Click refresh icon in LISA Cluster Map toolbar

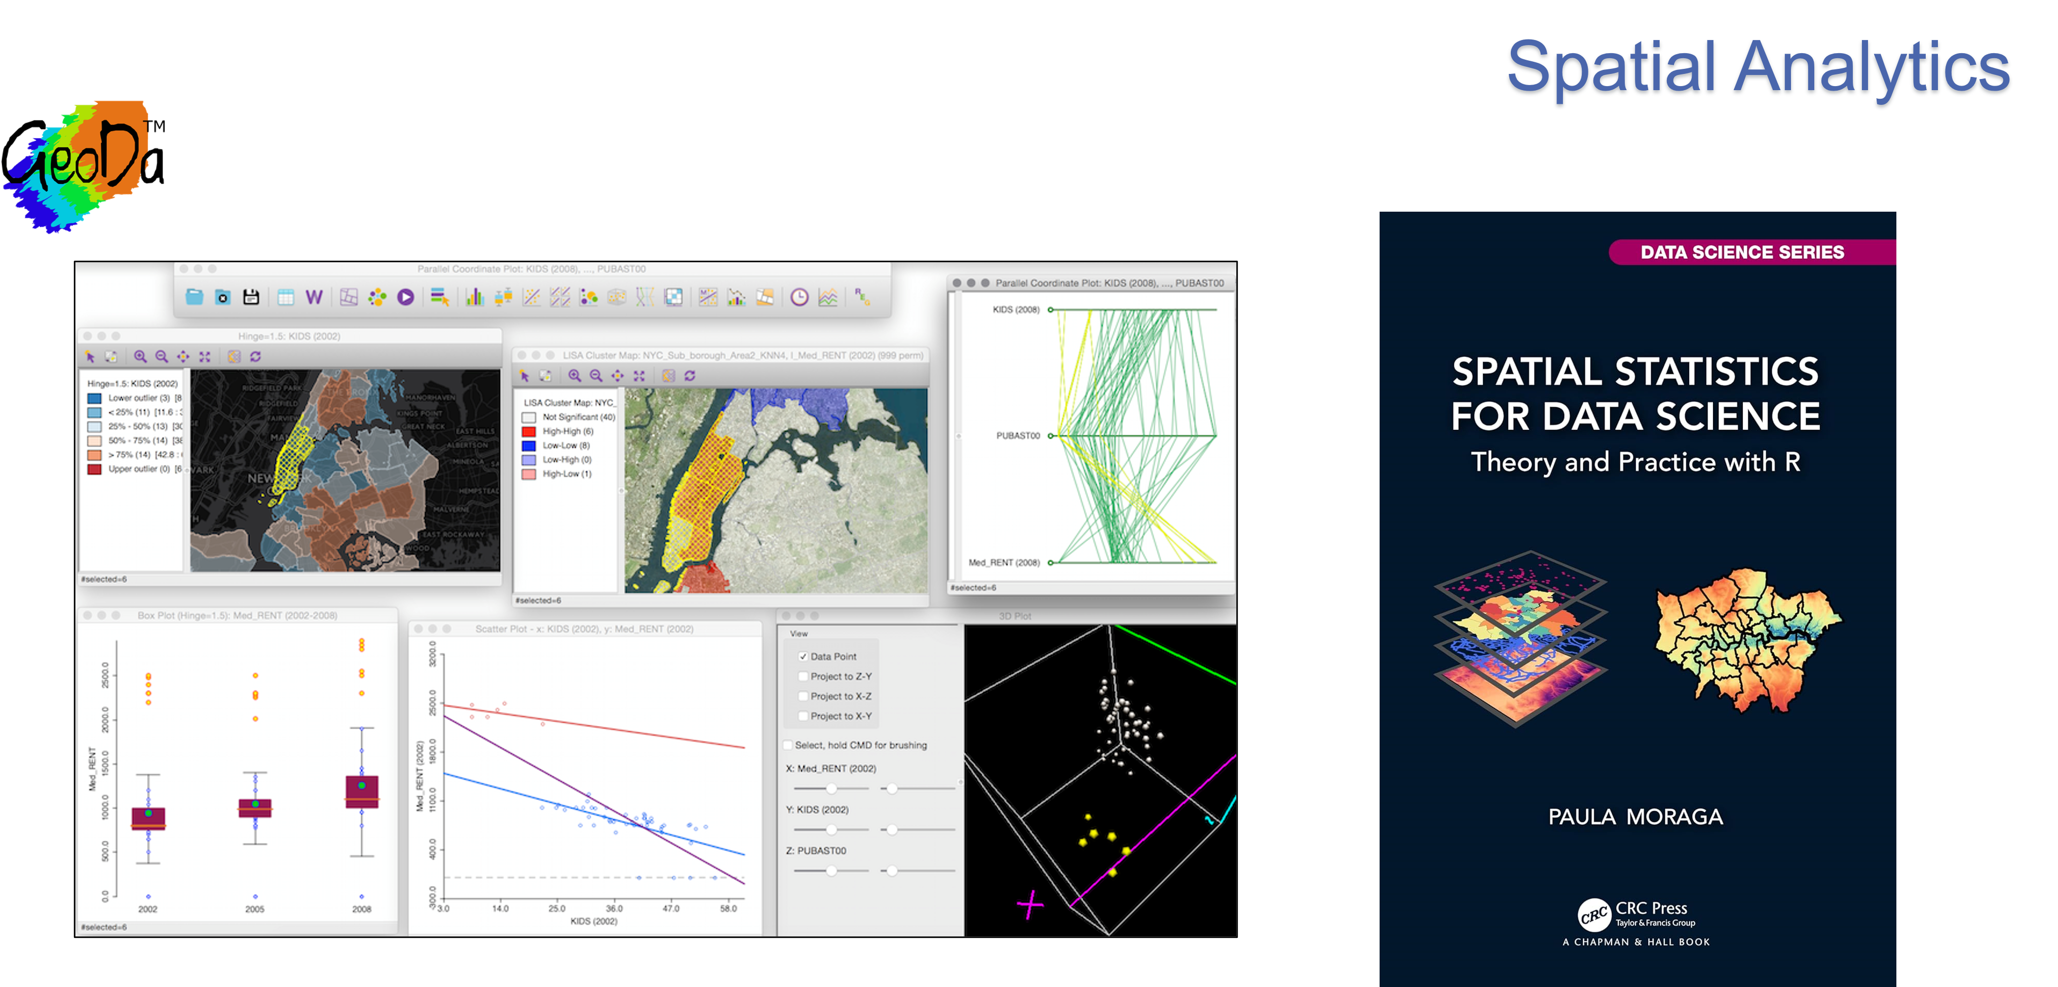coord(690,375)
